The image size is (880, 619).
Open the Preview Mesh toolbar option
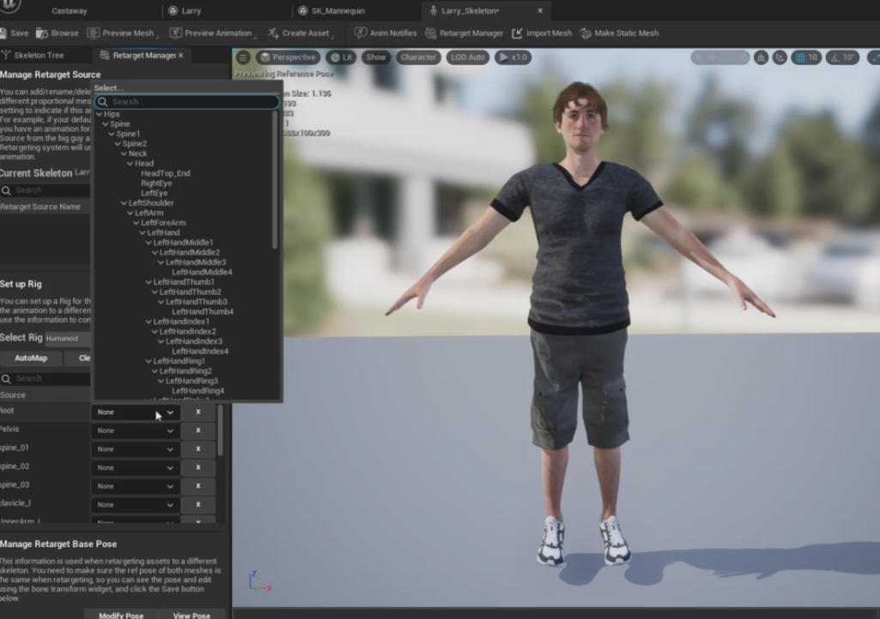[x=122, y=33]
